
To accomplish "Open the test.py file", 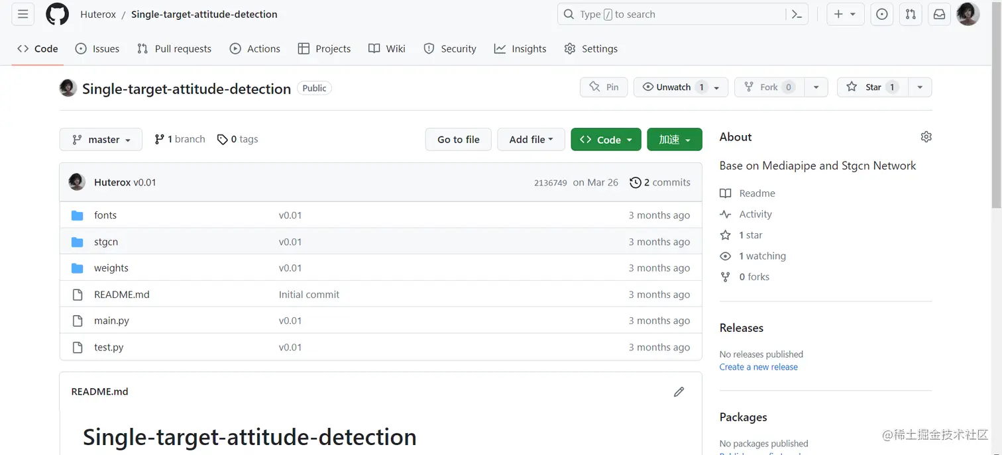I will tap(109, 347).
